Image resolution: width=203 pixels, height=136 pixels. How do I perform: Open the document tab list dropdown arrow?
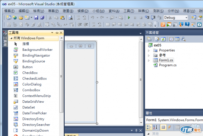click(140, 33)
